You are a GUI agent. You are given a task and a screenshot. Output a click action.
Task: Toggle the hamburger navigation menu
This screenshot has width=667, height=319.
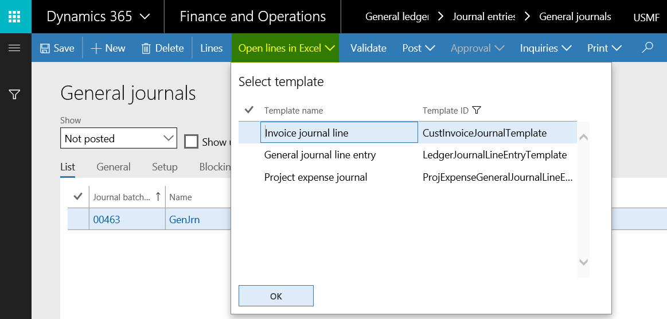[15, 48]
